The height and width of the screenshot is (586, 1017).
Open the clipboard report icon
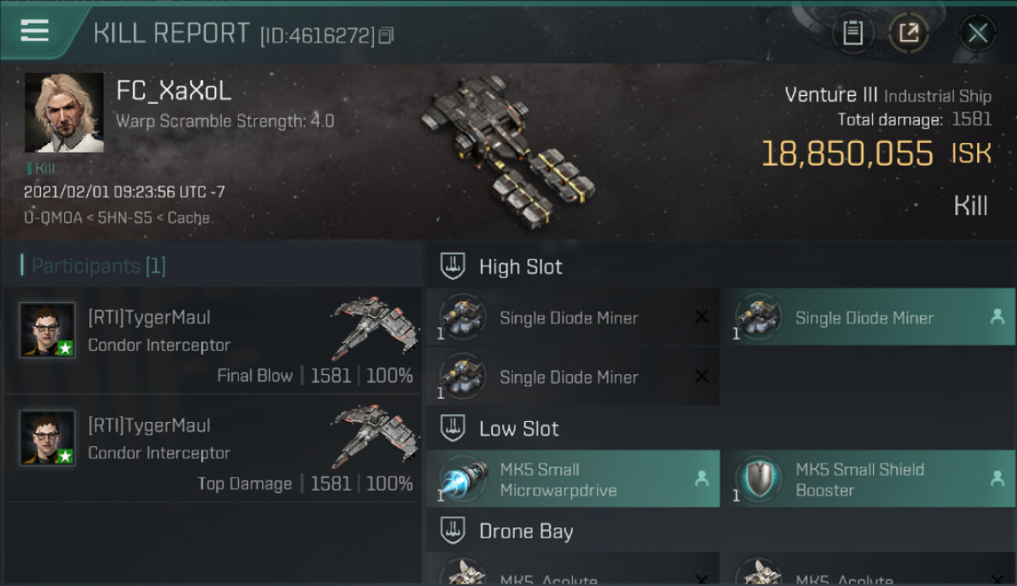(x=853, y=34)
